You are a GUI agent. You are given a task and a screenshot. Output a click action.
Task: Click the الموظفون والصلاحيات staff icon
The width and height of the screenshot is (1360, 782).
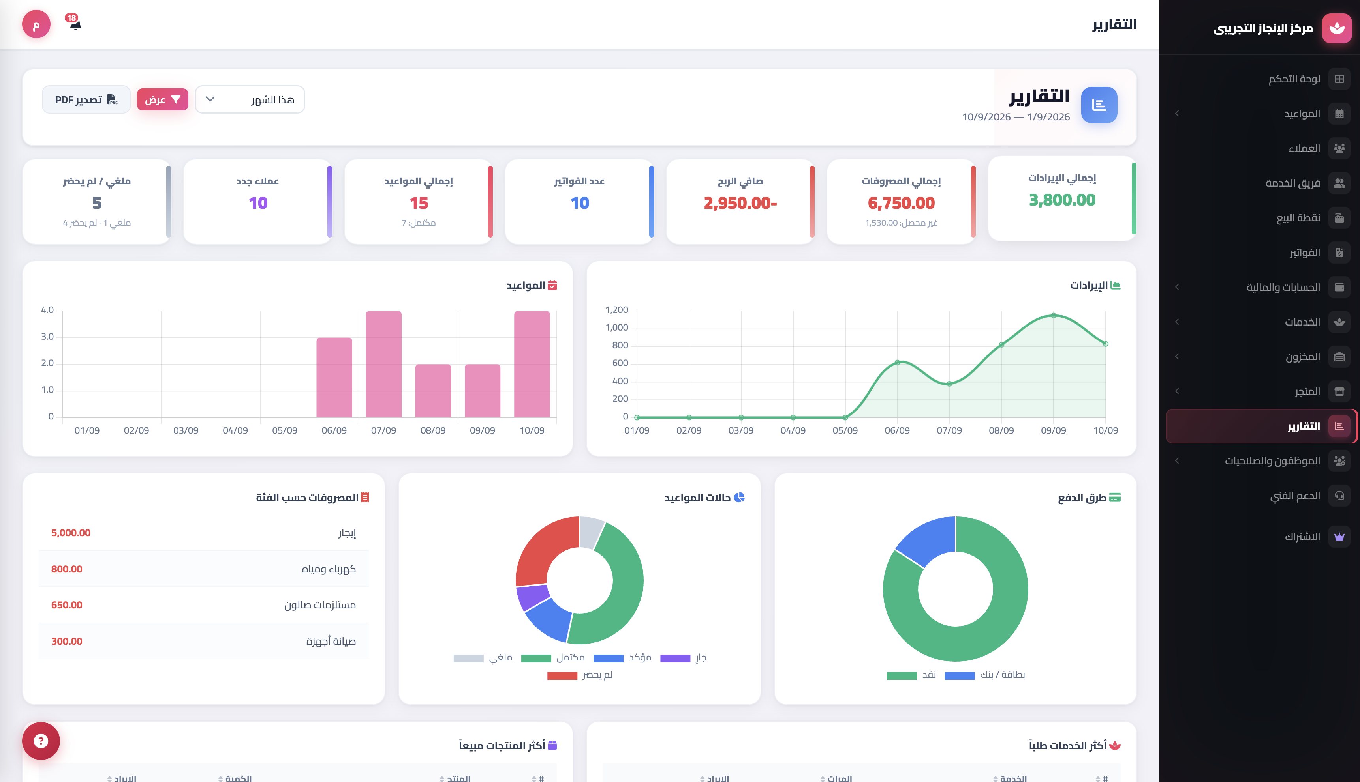point(1339,461)
